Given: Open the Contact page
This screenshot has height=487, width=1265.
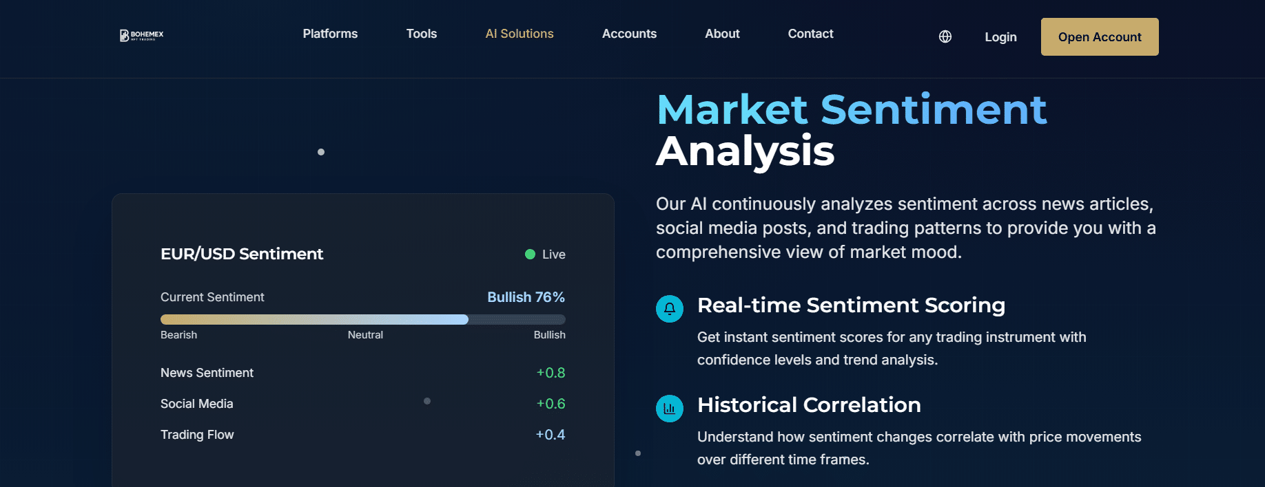Looking at the screenshot, I should (810, 34).
